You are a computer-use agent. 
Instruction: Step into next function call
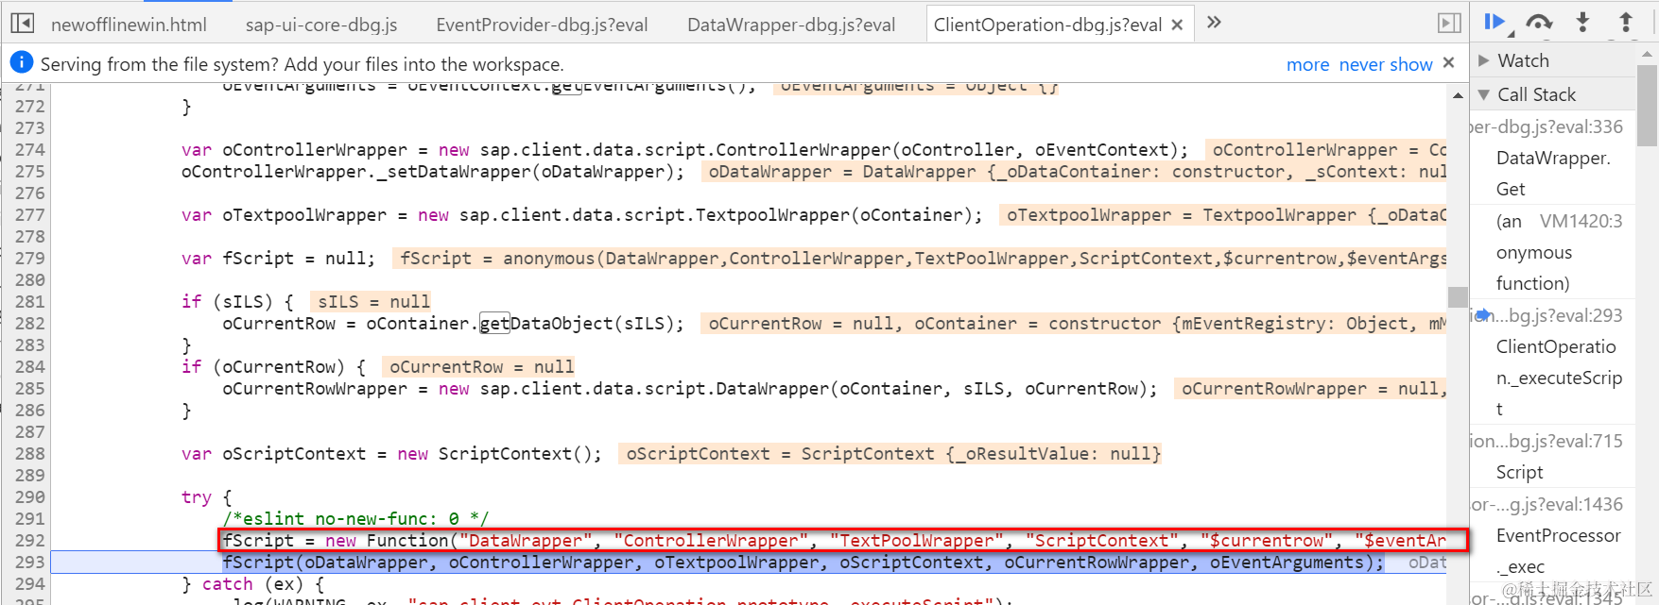coord(1582,22)
